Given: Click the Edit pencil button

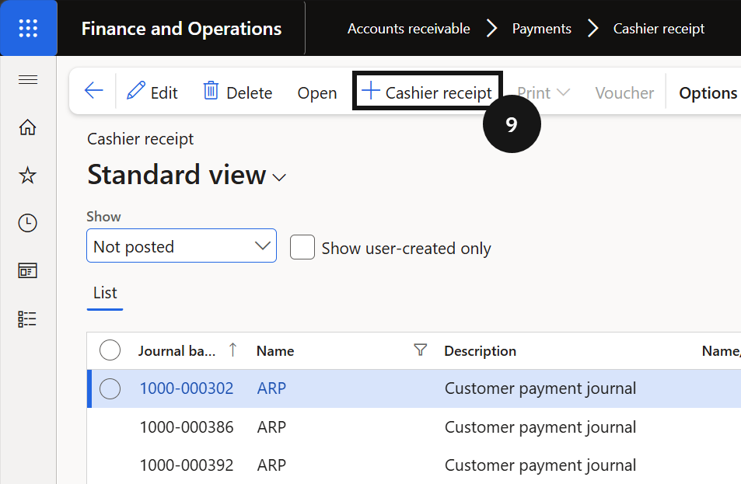Looking at the screenshot, I should click(x=152, y=92).
